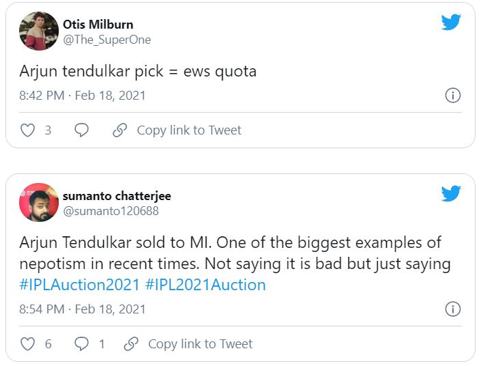481x366 pixels.
Task: Like Otis Milburn's tweet with the heart
Action: pyautogui.click(x=27, y=130)
